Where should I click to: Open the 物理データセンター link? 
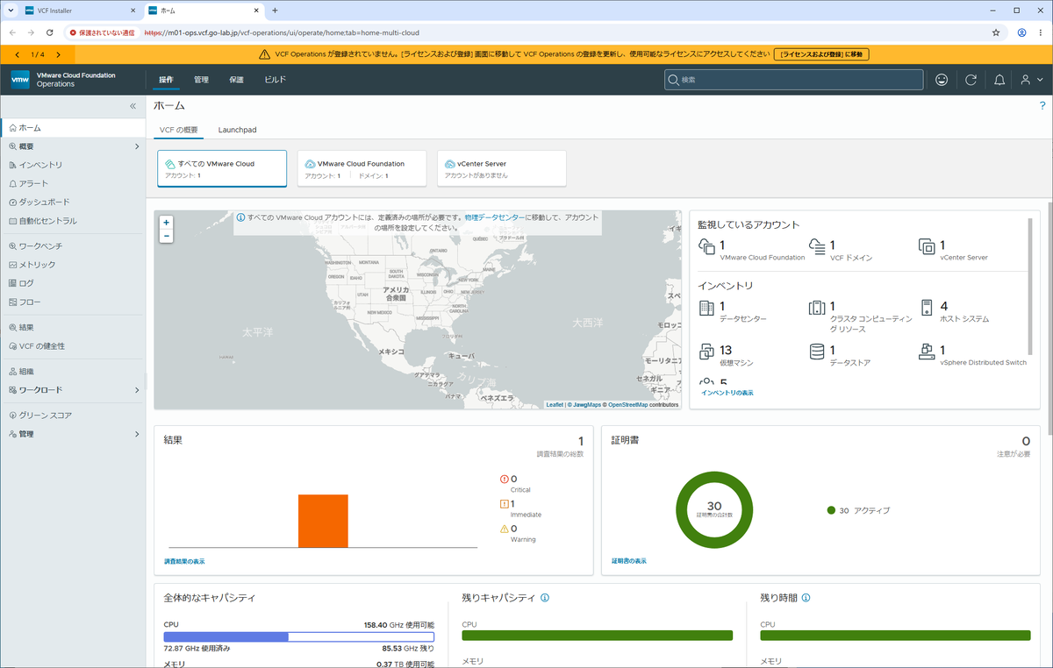(x=495, y=217)
